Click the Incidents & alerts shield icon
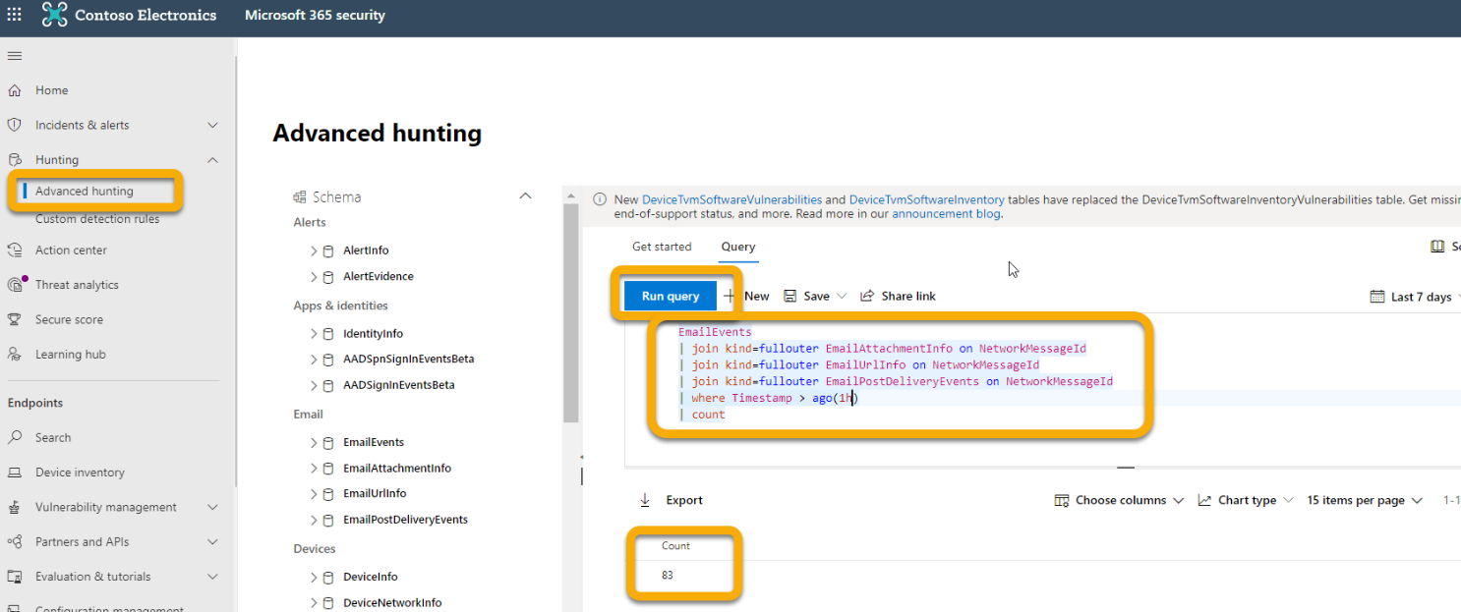 point(15,125)
